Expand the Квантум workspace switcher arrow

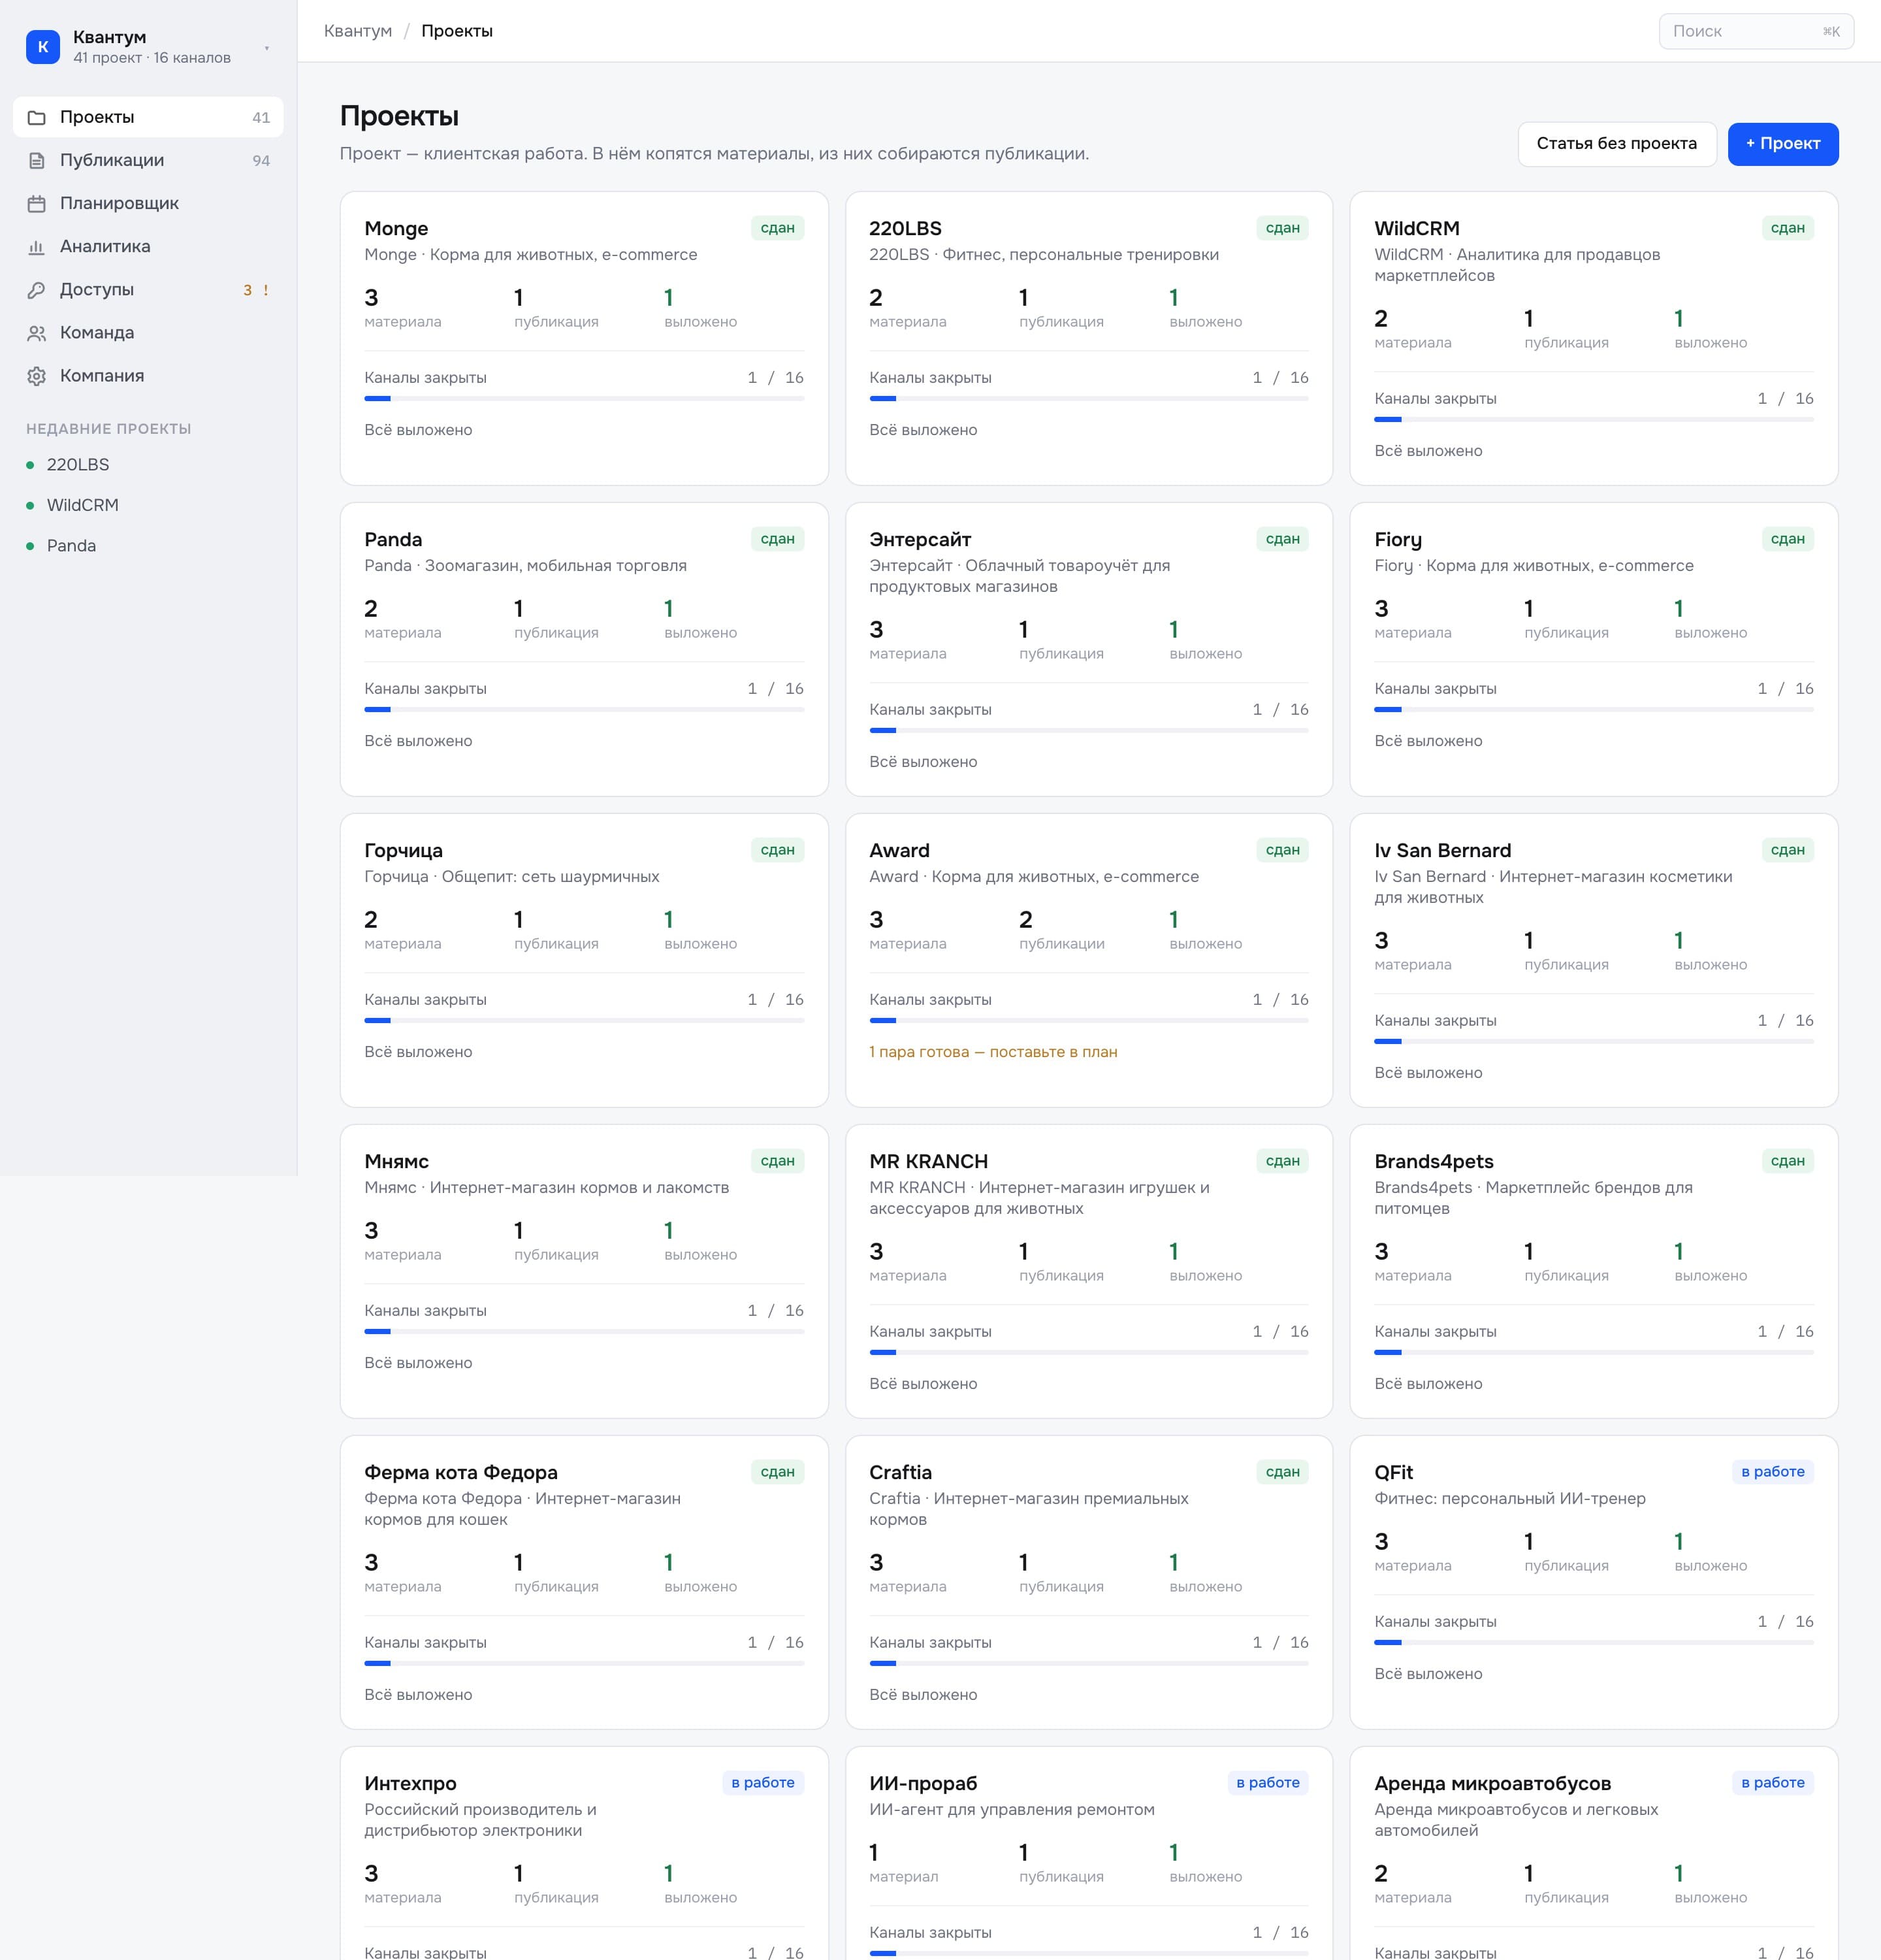coord(267,48)
